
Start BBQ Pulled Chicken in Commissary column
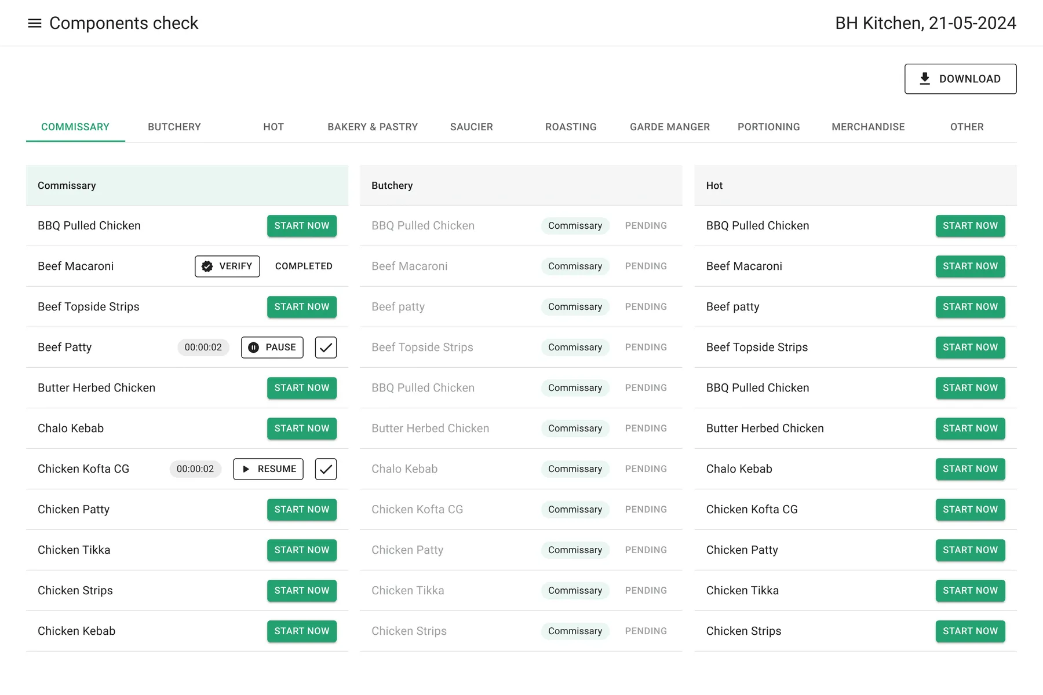coord(302,226)
